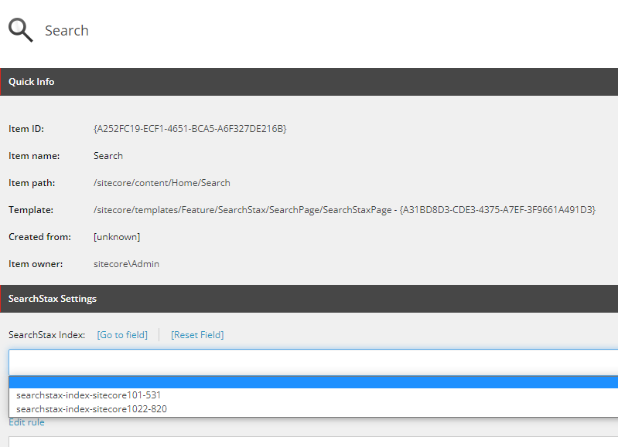This screenshot has height=447, width=618.
Task: Click item path /sitecore/content/Home/Search
Action: tap(162, 183)
